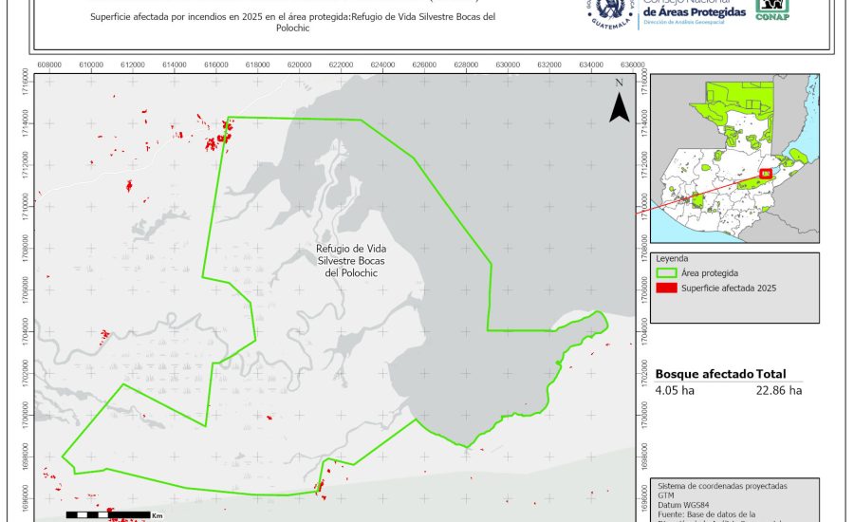
Task: Click the CONAP logo at top right
Action: pos(771,9)
